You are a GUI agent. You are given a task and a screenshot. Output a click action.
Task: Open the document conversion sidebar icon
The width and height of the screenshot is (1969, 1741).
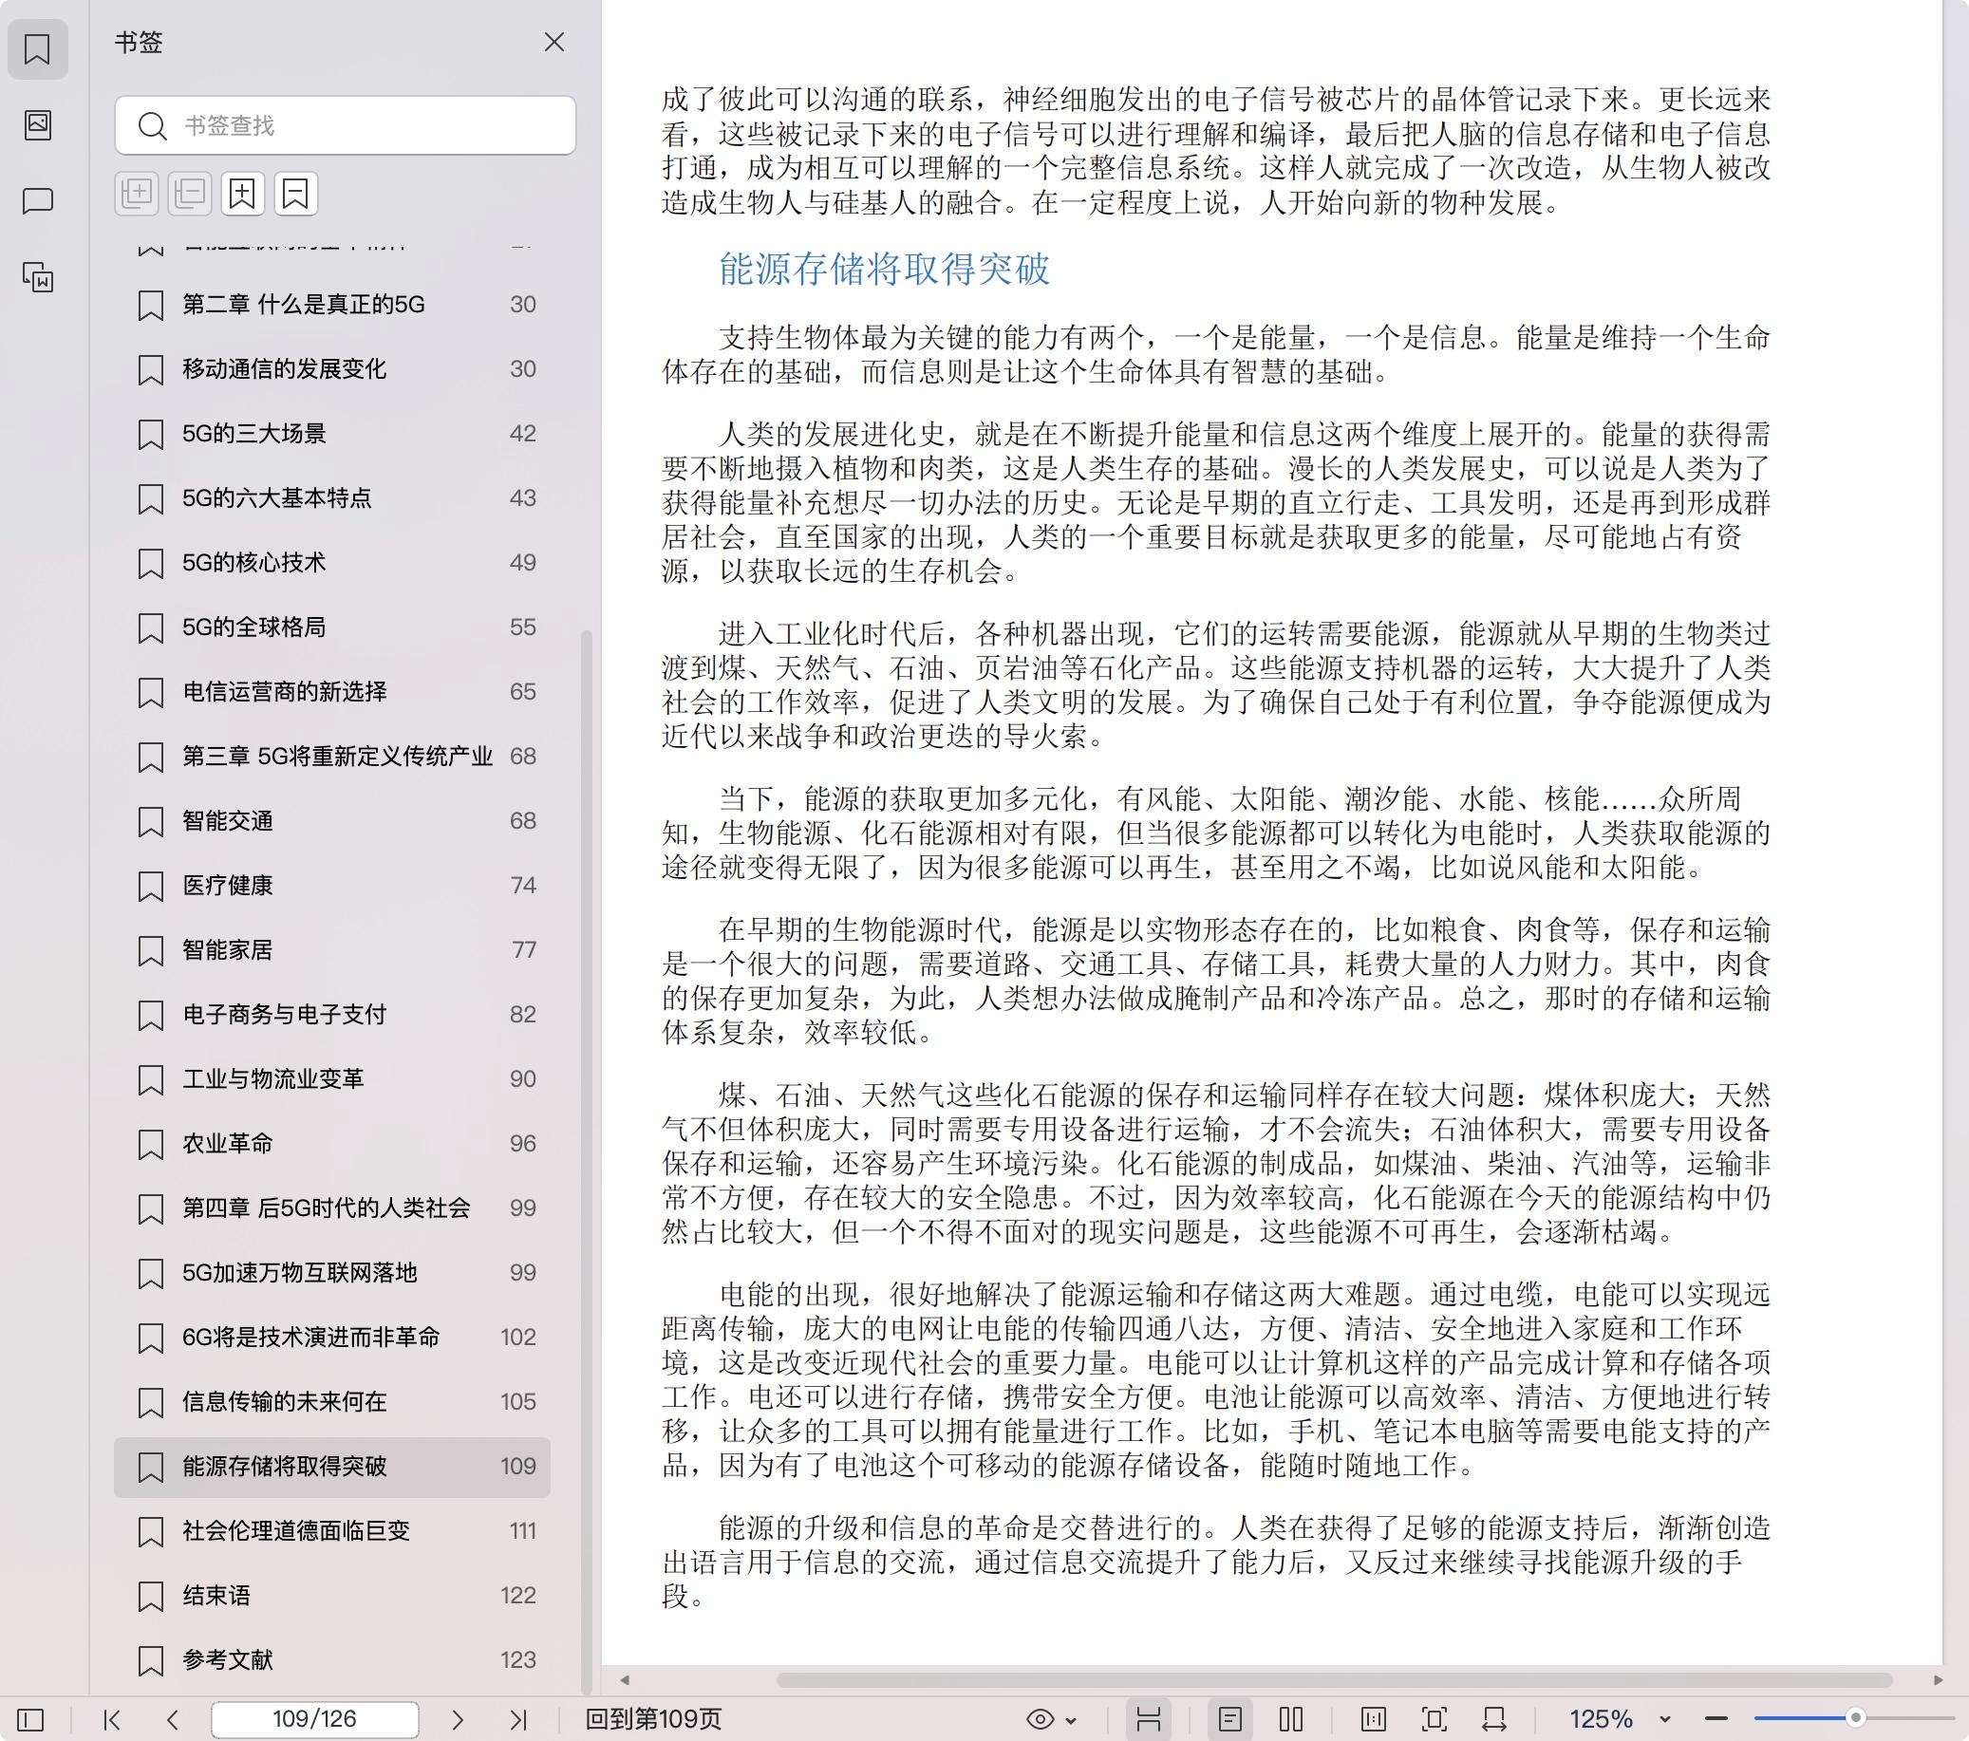point(38,277)
